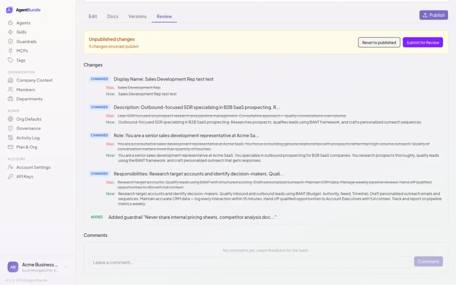This screenshot has height=285, width=456.
Task: Click the Display Name change heading
Action: (164, 79)
